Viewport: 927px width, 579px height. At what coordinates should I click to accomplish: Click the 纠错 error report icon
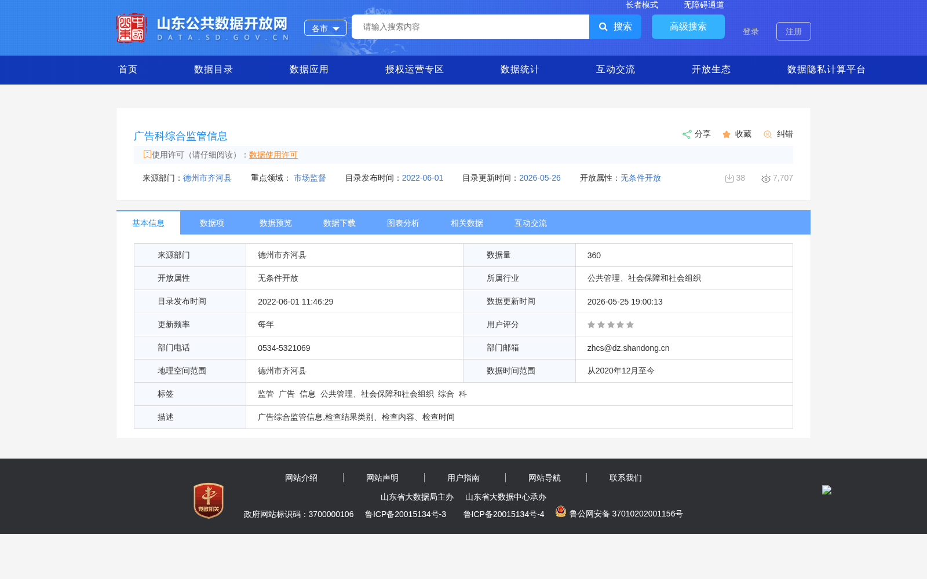tap(768, 134)
